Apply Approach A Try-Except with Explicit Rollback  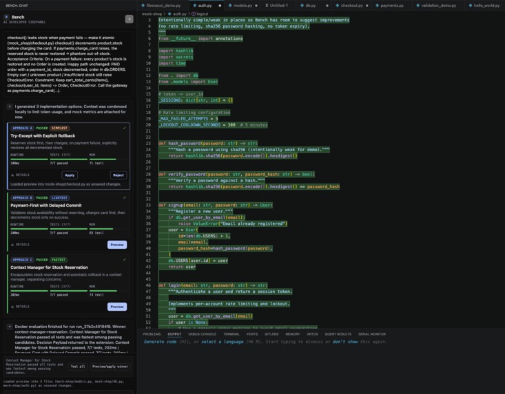pos(70,175)
